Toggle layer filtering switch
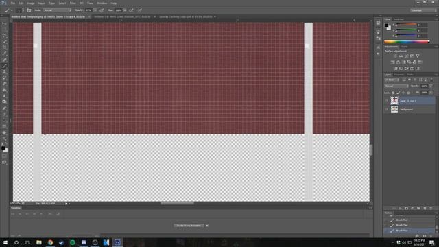Screen dimensions: 439x247 431,80
